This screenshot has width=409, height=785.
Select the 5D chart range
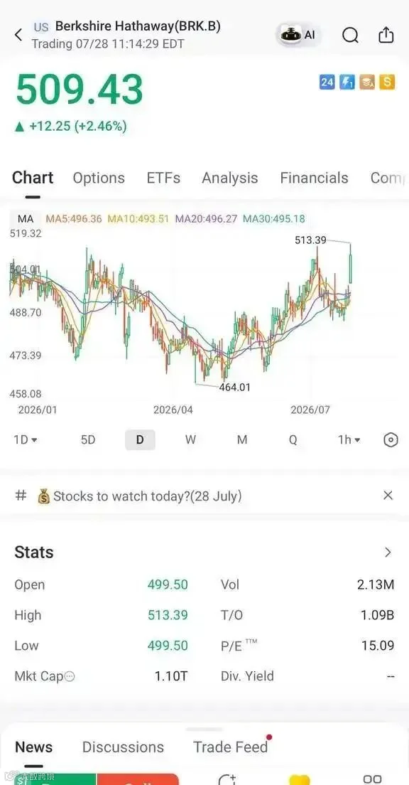(88, 440)
